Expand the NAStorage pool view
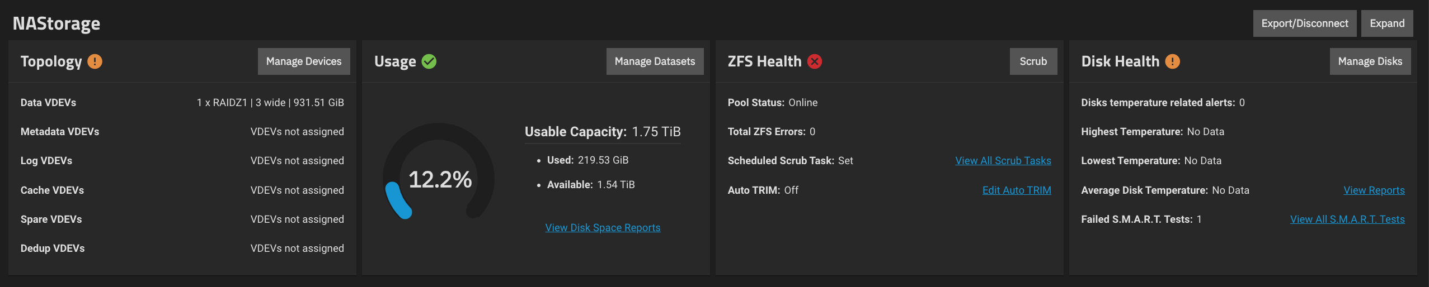This screenshot has width=1429, height=287. (x=1386, y=23)
